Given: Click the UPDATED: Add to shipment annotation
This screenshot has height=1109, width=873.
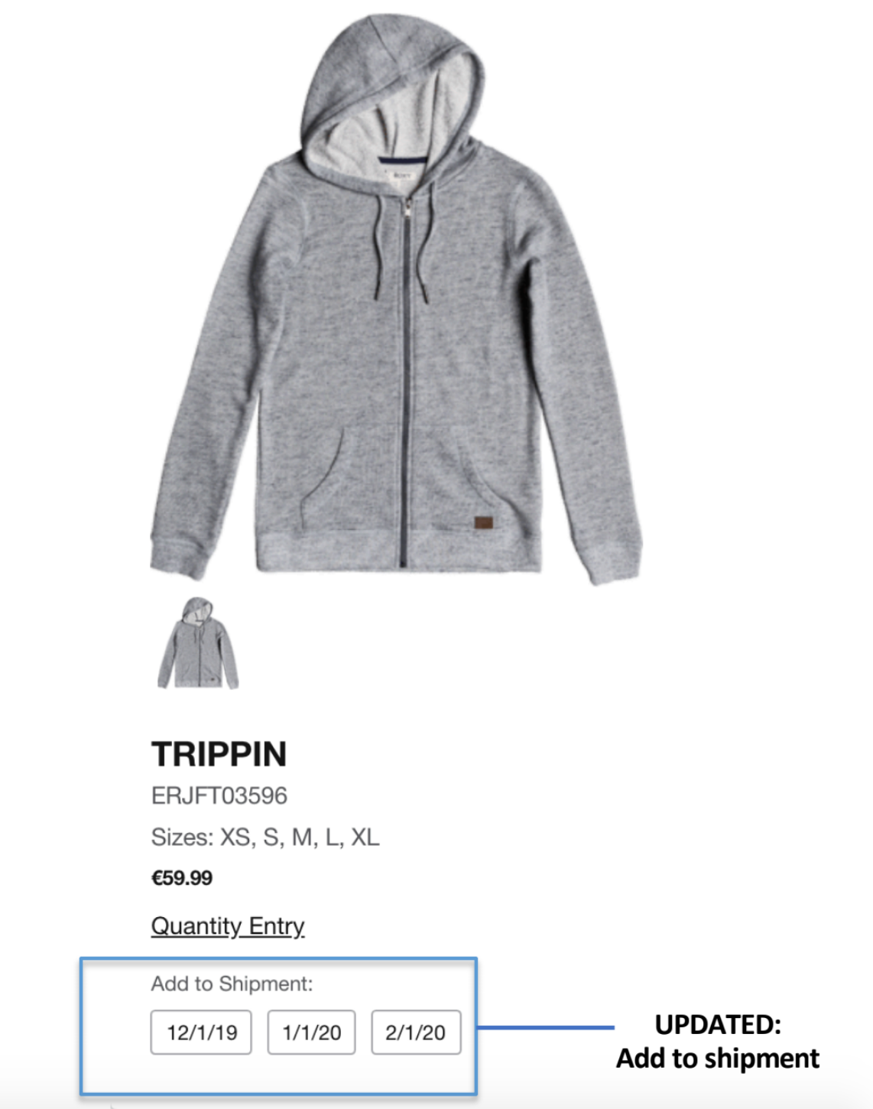Looking at the screenshot, I should [x=718, y=1042].
